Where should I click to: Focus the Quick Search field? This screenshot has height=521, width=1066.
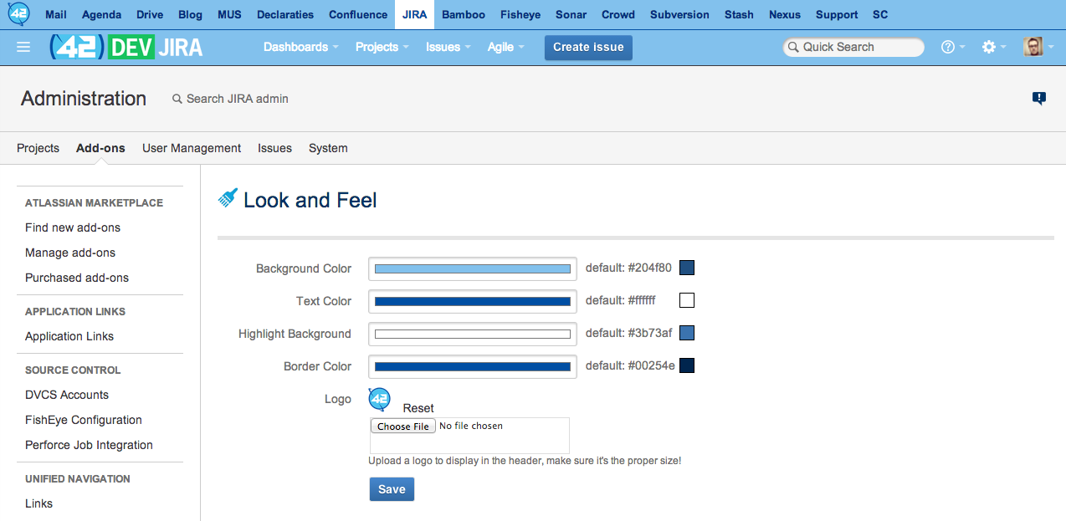coord(853,48)
